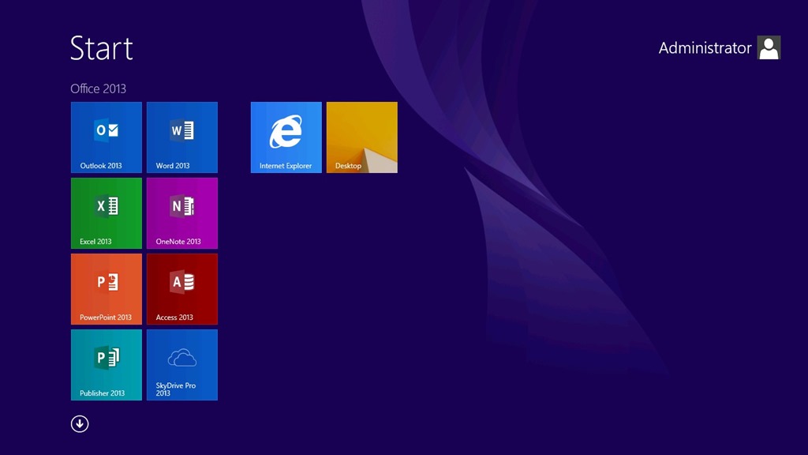Open the Excel 2013 tile
Image resolution: width=808 pixels, height=455 pixels.
(107, 213)
